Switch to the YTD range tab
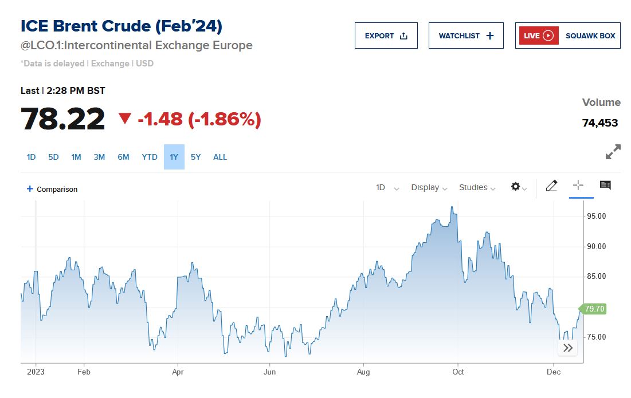 pos(150,157)
